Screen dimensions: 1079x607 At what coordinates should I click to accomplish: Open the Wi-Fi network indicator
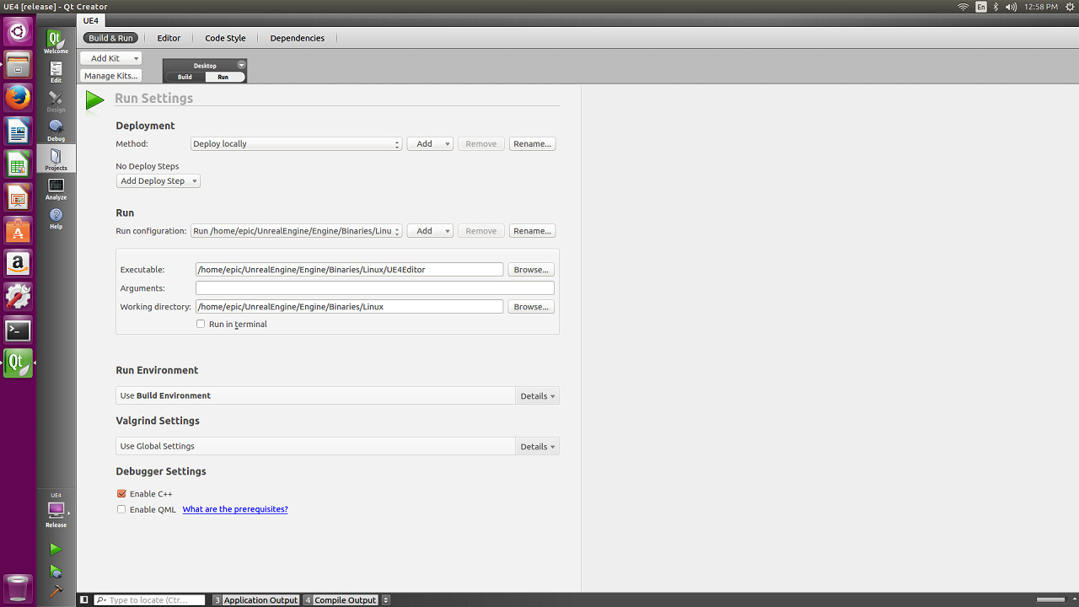pos(963,7)
